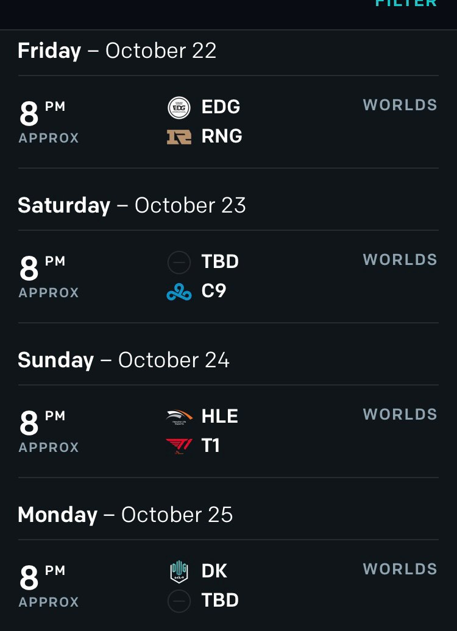Select the DK team name
Screen dimensions: 457x631
pyautogui.click(x=214, y=571)
